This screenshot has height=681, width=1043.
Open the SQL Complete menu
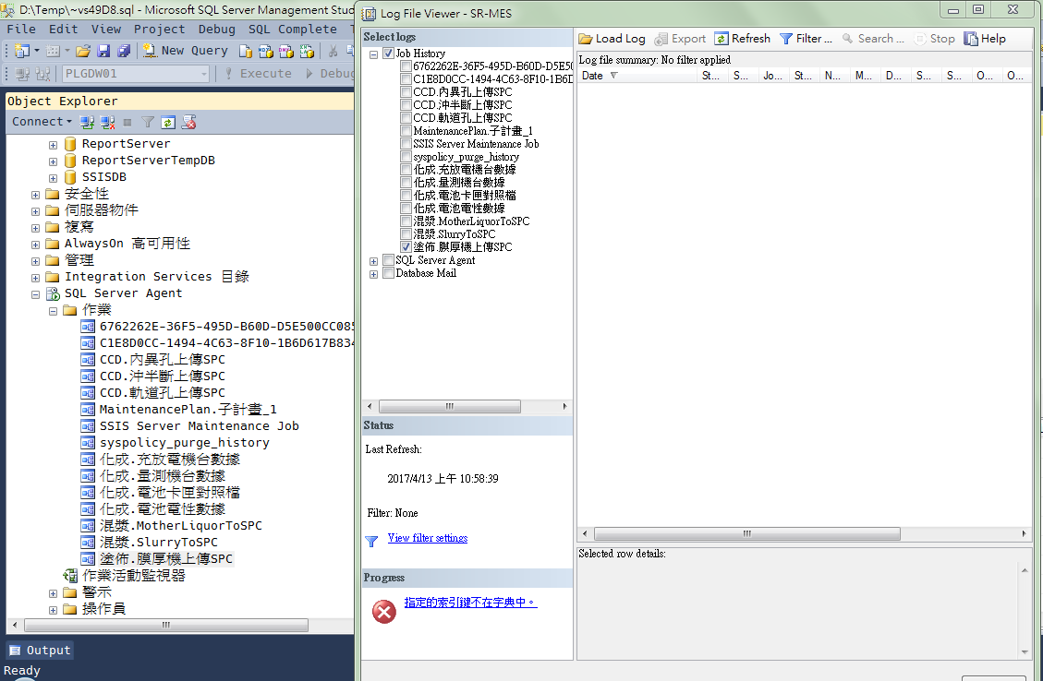(294, 29)
